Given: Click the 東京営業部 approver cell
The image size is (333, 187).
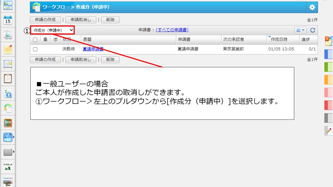Looking at the screenshot, I should pos(233,49).
